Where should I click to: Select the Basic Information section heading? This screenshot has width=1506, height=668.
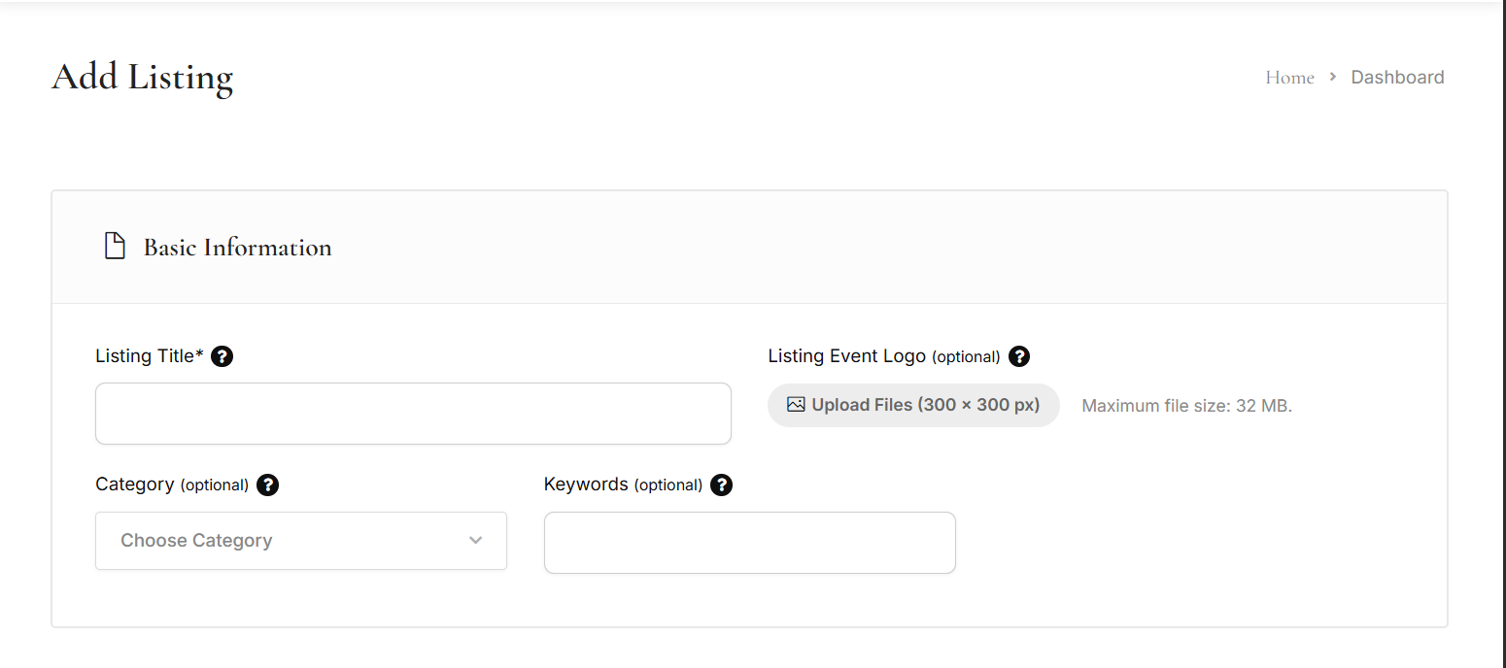237,248
